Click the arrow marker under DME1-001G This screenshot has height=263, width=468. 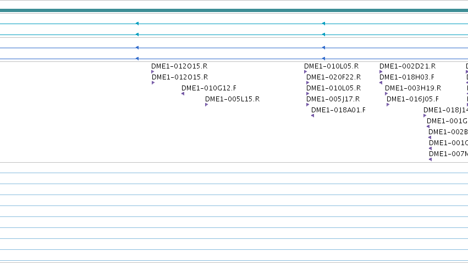click(x=428, y=127)
